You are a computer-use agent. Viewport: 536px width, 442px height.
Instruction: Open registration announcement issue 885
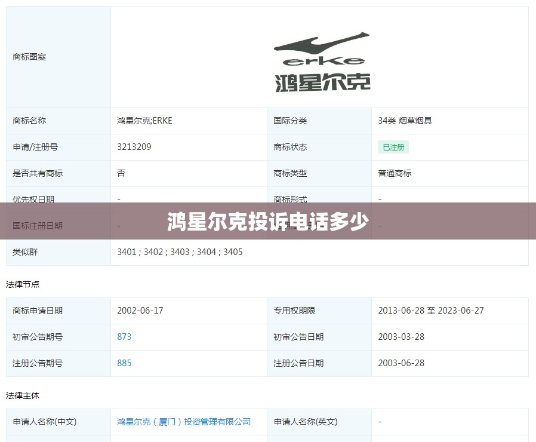click(124, 363)
